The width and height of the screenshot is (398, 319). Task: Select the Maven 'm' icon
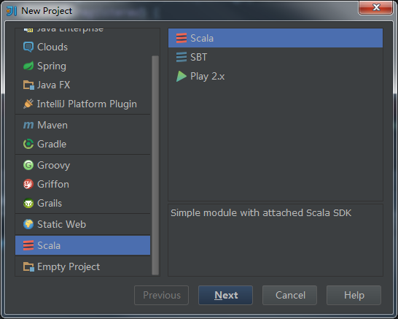(28, 125)
